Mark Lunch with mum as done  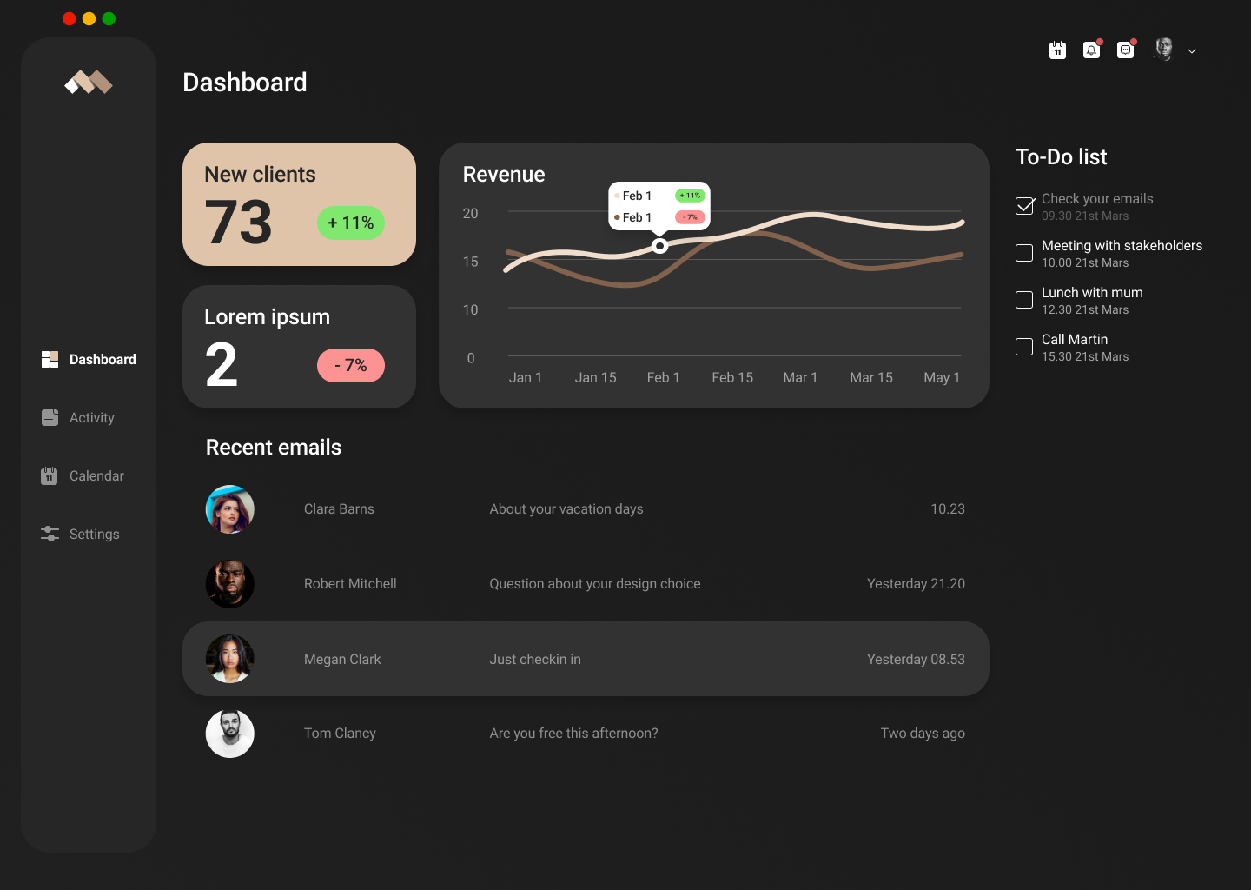click(1024, 300)
